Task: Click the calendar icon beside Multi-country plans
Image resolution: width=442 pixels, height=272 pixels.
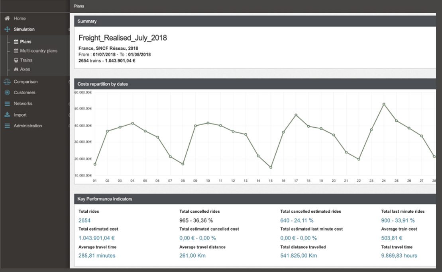Action: pyautogui.click(x=16, y=51)
